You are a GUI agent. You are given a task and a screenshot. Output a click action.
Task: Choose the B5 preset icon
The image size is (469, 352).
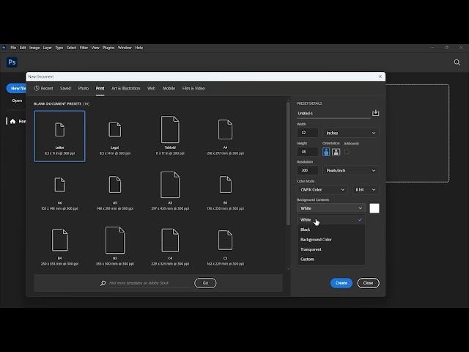(226, 184)
